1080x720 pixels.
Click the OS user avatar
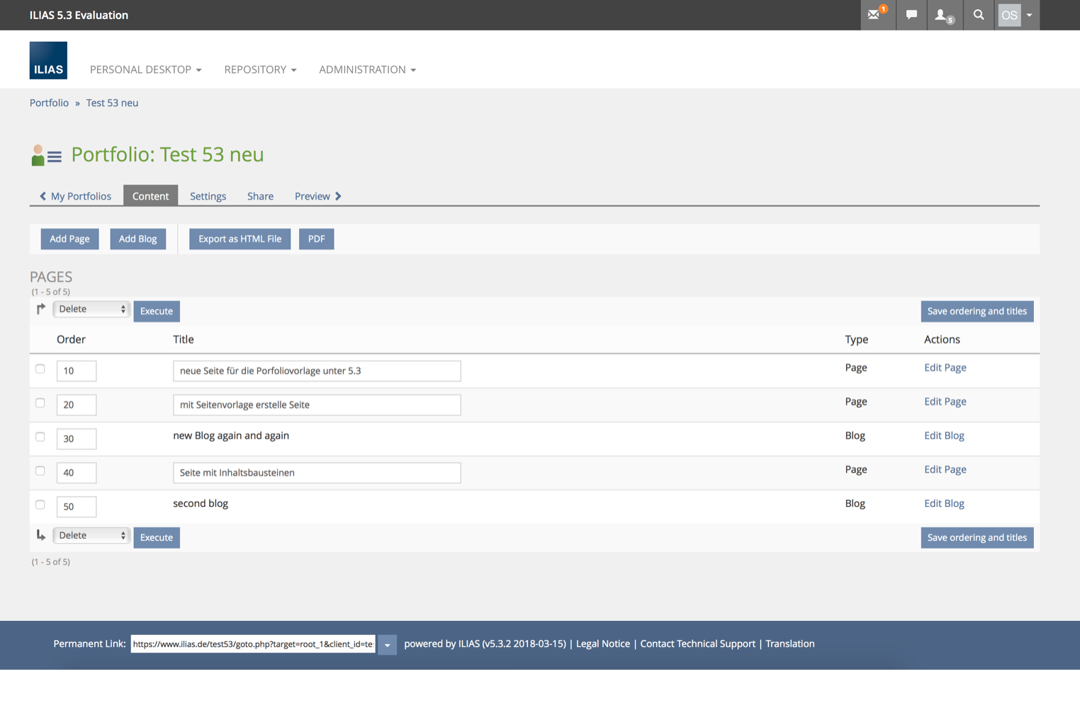[x=1009, y=15]
